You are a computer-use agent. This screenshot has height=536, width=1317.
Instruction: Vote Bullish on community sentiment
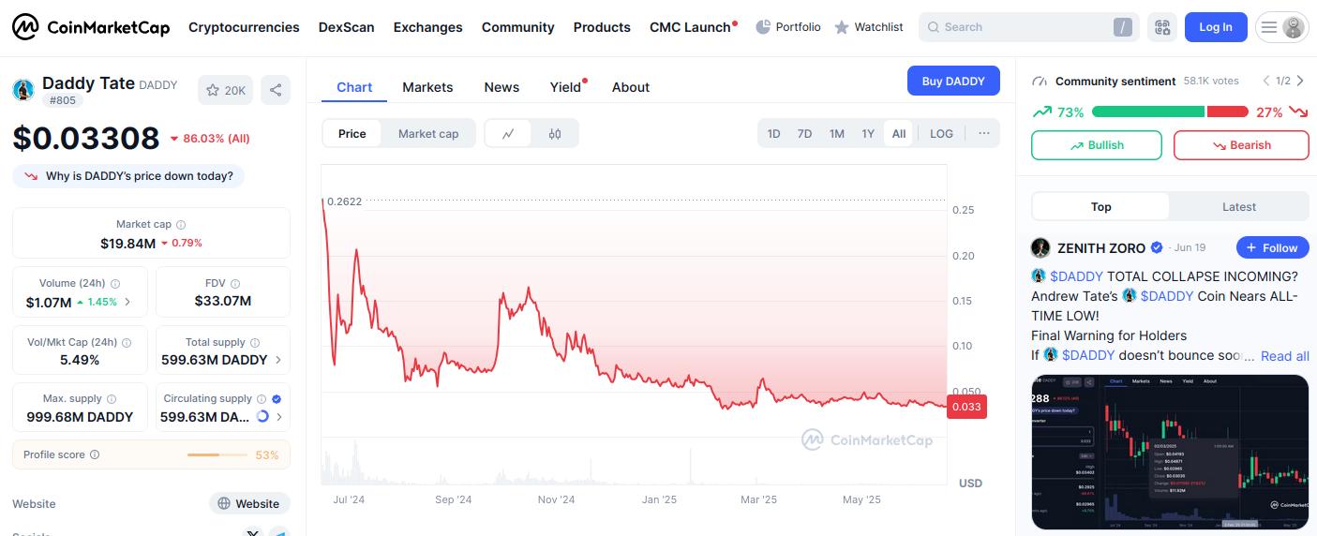click(x=1096, y=145)
